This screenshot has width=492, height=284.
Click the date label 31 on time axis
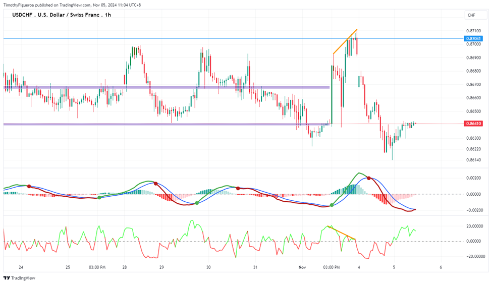[x=255, y=267]
